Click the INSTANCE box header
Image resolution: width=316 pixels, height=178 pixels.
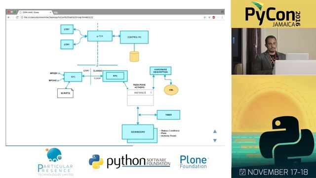point(140,92)
